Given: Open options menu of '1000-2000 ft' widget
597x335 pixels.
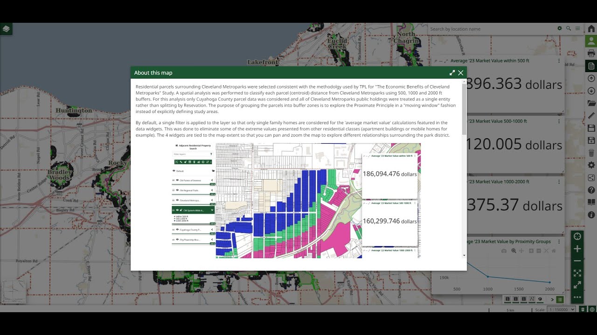Looking at the screenshot, I should tap(559, 181).
